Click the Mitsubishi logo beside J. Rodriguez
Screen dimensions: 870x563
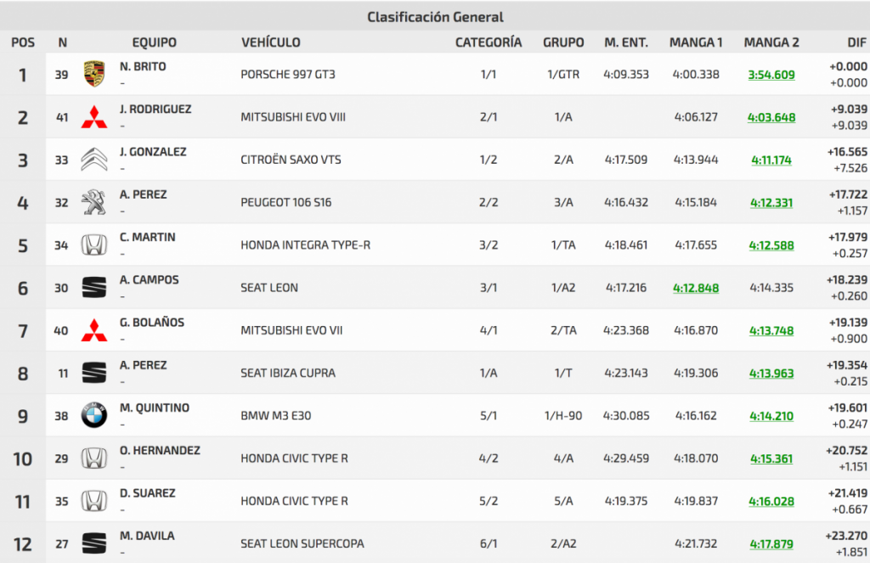point(93,117)
